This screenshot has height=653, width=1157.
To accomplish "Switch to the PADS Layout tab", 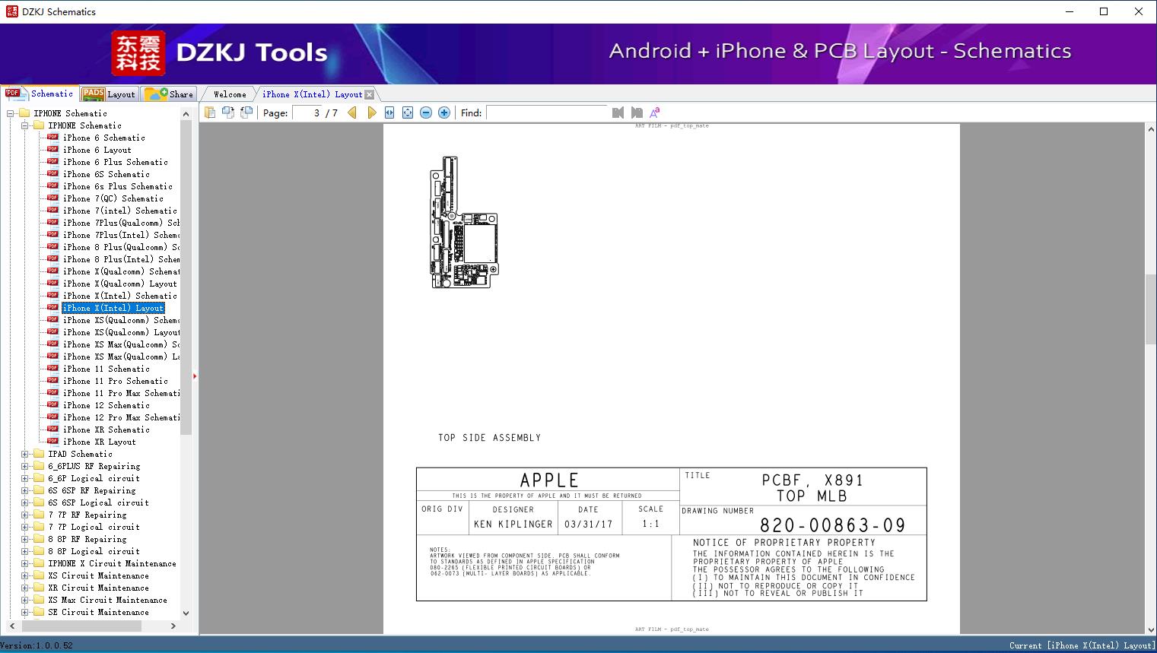I will pos(110,94).
